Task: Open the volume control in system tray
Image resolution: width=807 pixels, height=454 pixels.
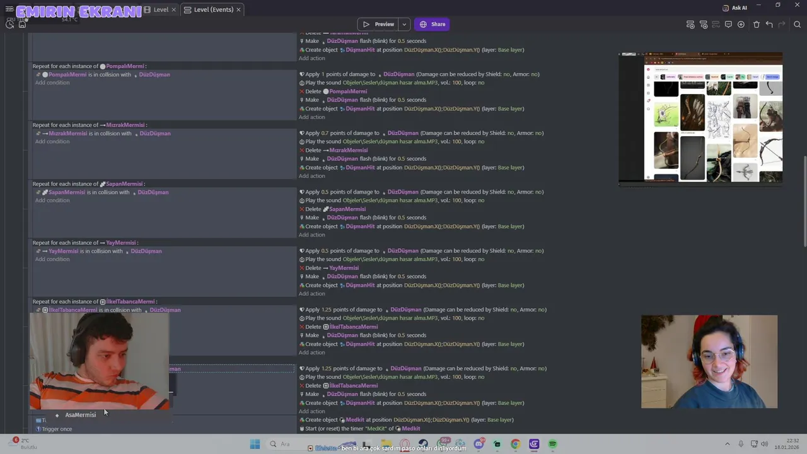Action: [x=765, y=444]
